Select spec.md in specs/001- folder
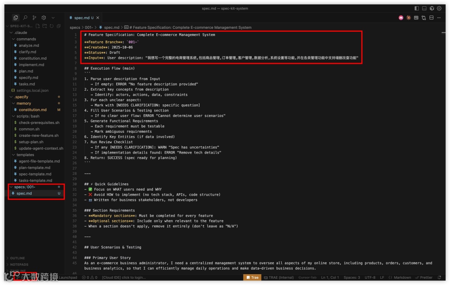450x285 pixels. tap(24, 194)
